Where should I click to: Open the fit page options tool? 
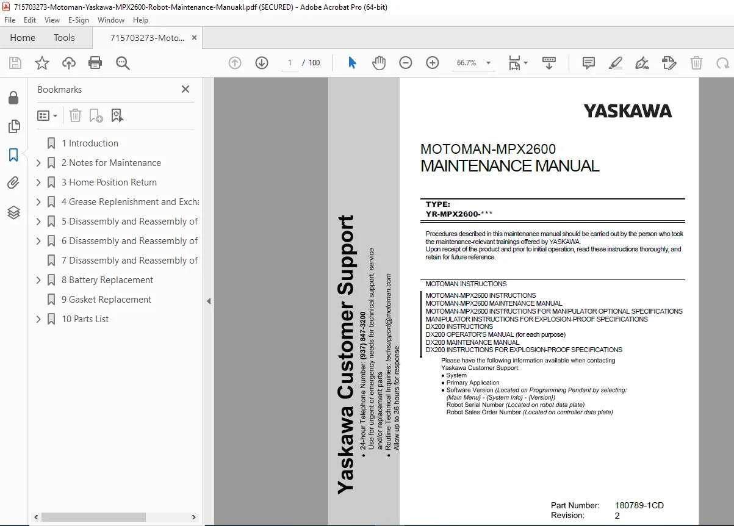[518, 63]
